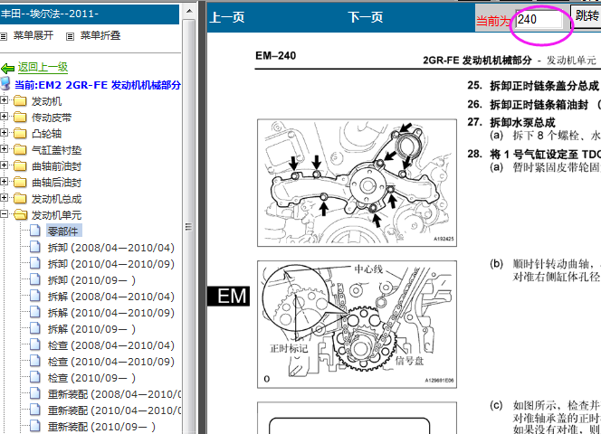Click document icon for 拆卸 (2008/04—2010/04)
601x434 pixels.
click(35, 247)
